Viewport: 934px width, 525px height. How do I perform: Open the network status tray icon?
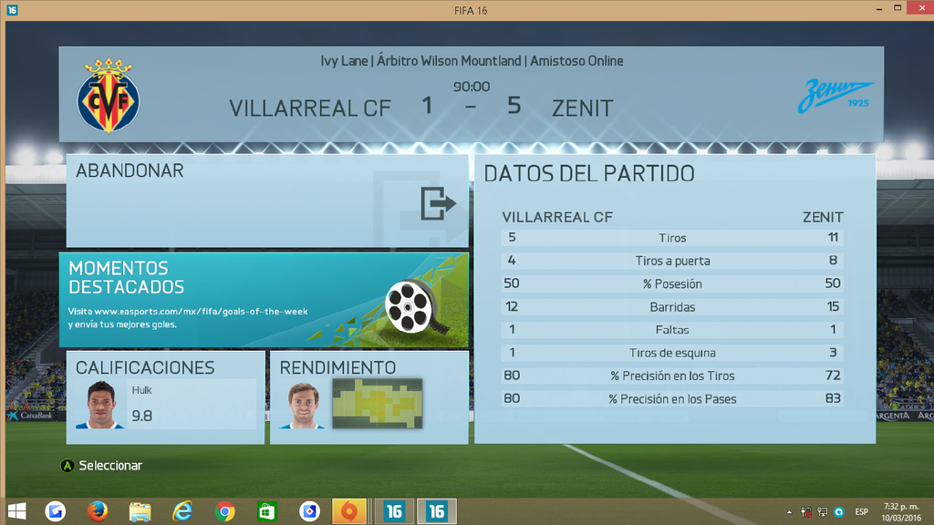pos(823,512)
